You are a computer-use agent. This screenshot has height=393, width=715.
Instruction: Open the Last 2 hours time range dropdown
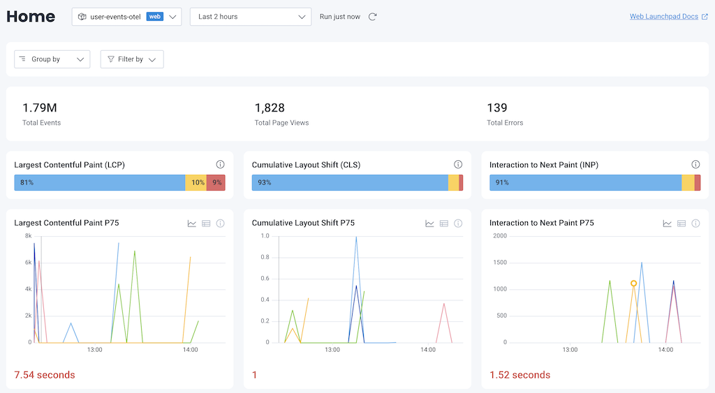(251, 17)
